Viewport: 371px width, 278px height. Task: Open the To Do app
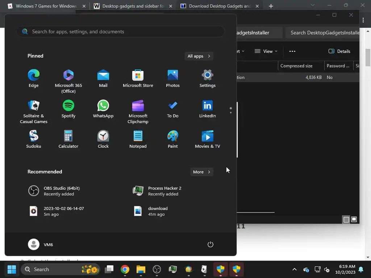pyautogui.click(x=173, y=109)
